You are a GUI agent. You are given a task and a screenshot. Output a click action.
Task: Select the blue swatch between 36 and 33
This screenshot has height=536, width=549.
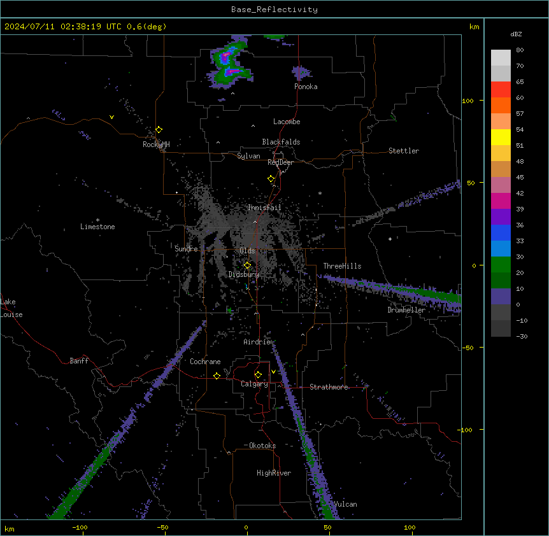pos(501,232)
